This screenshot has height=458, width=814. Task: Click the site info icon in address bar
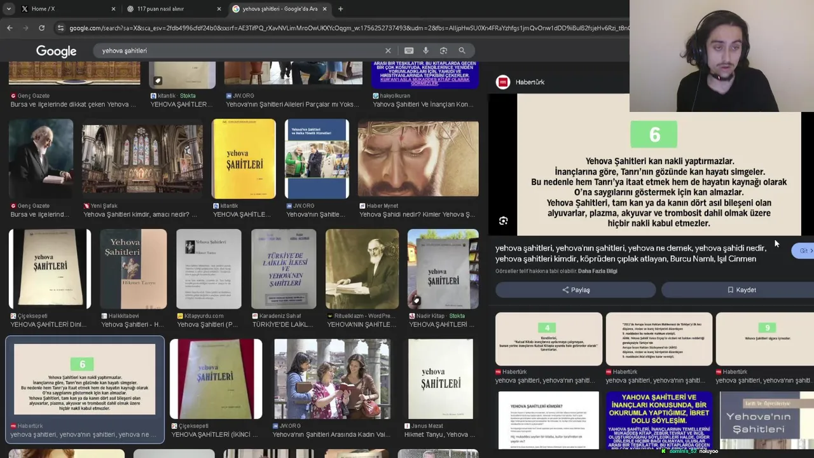click(x=60, y=28)
